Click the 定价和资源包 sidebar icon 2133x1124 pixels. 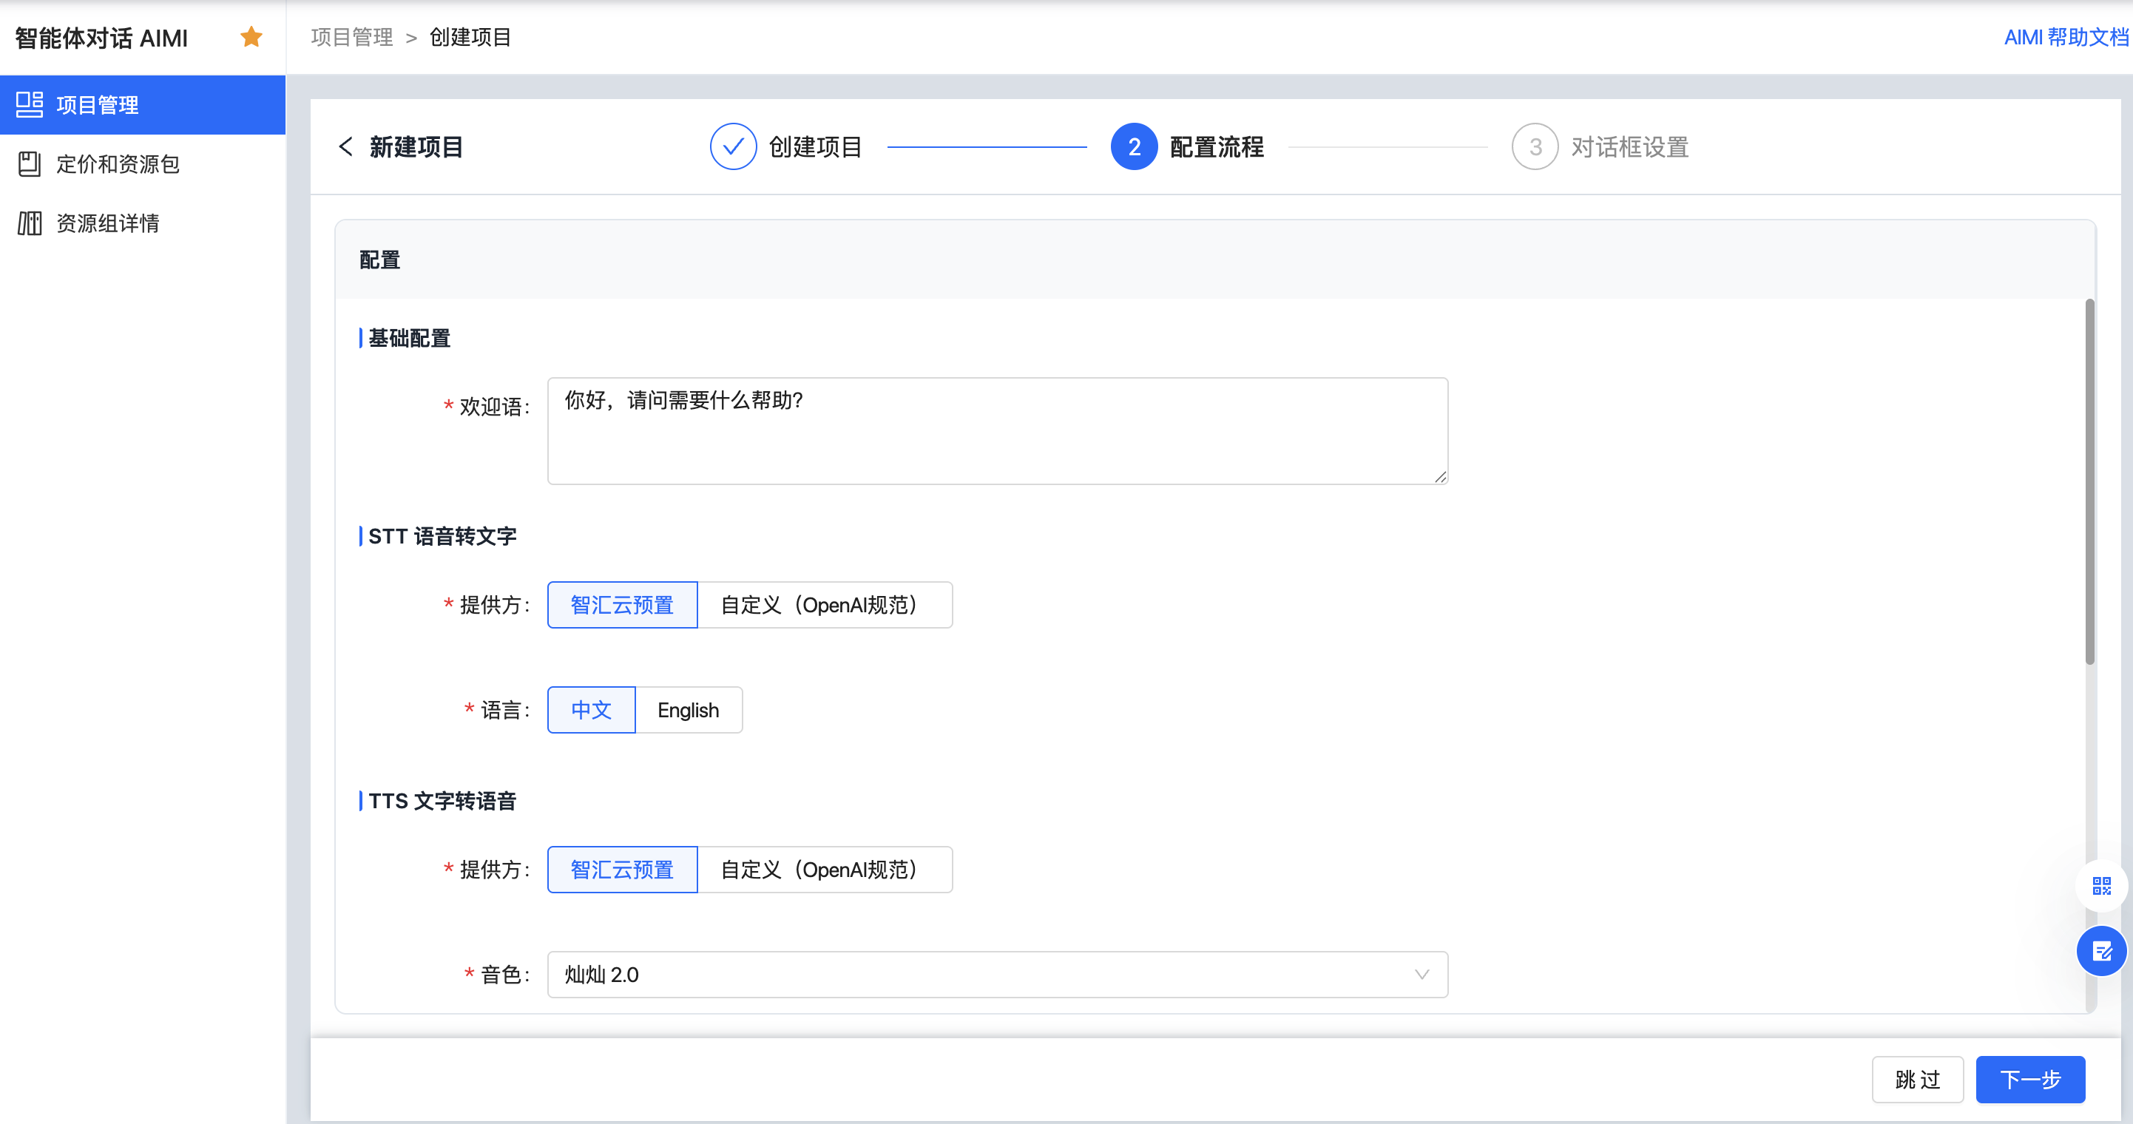pyautogui.click(x=30, y=164)
